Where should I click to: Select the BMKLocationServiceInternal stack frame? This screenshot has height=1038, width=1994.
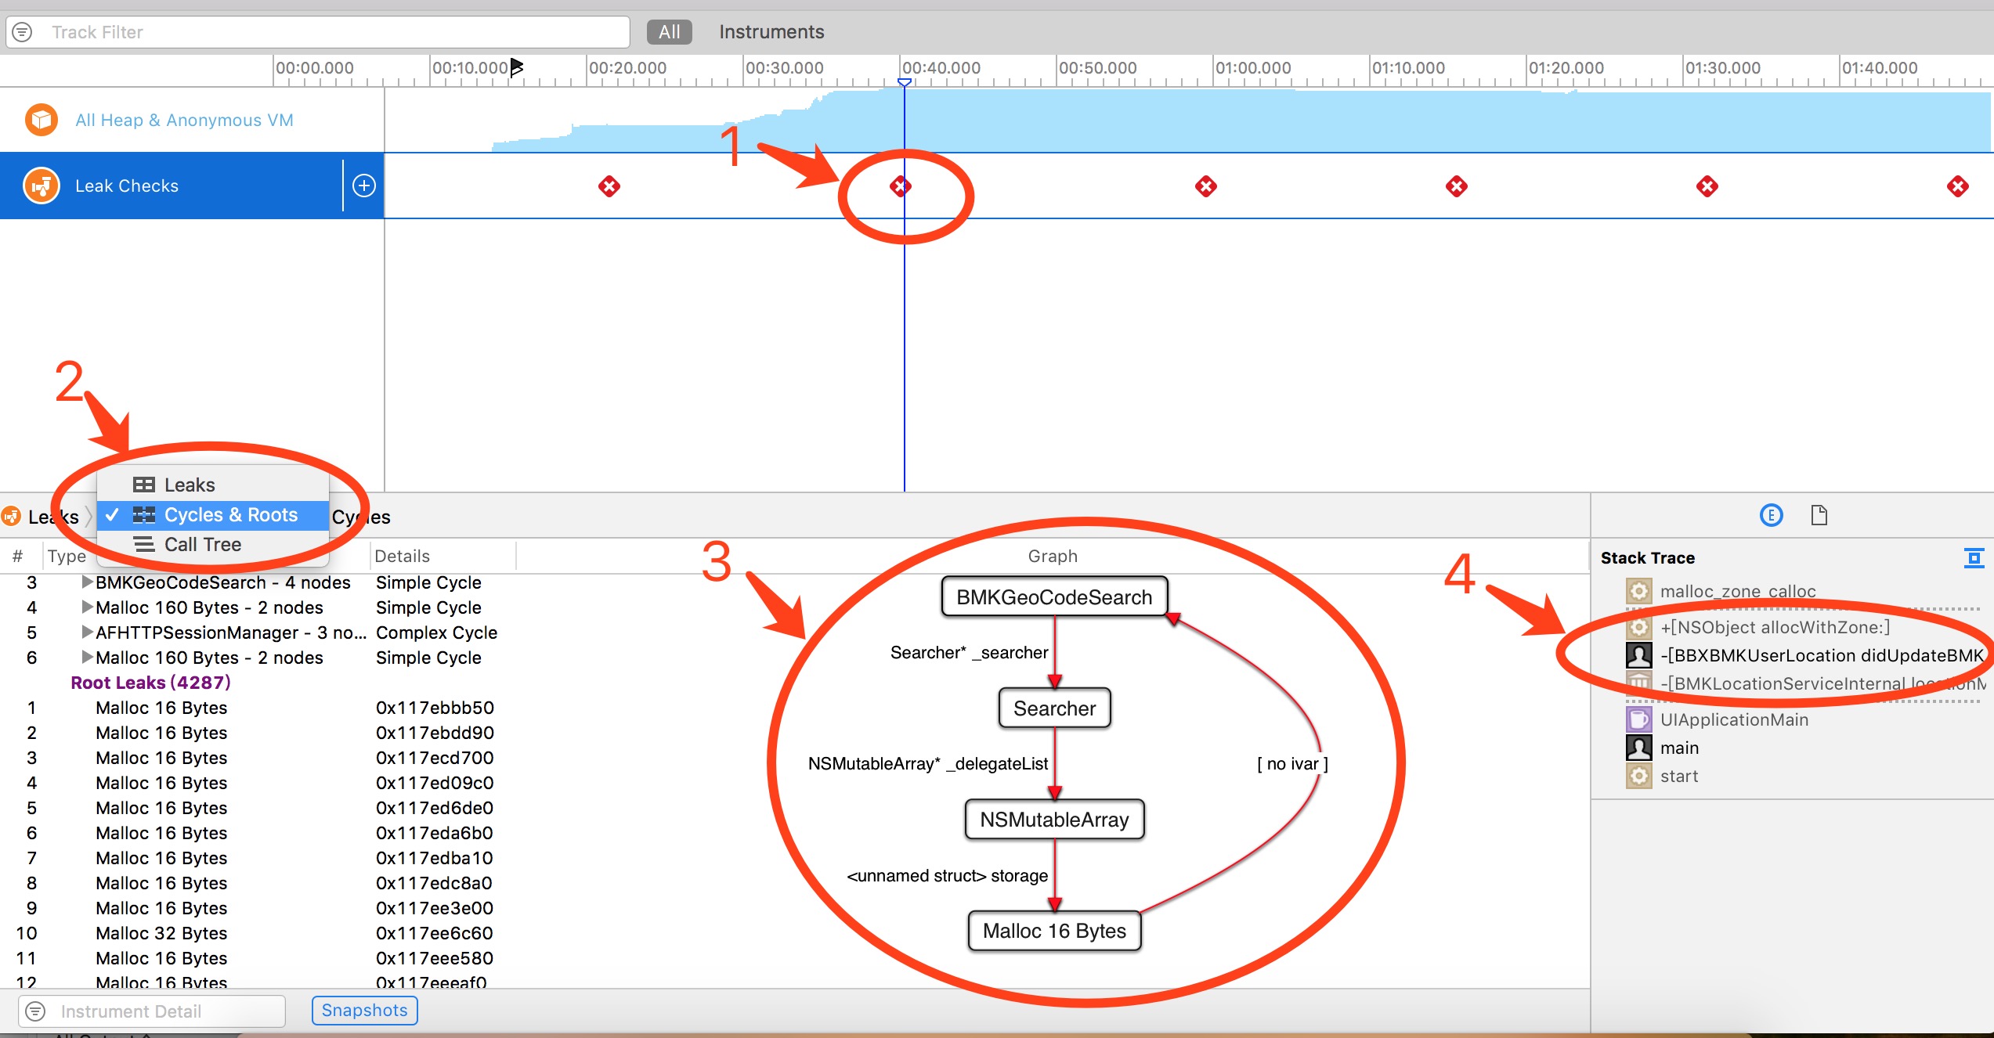[1822, 683]
